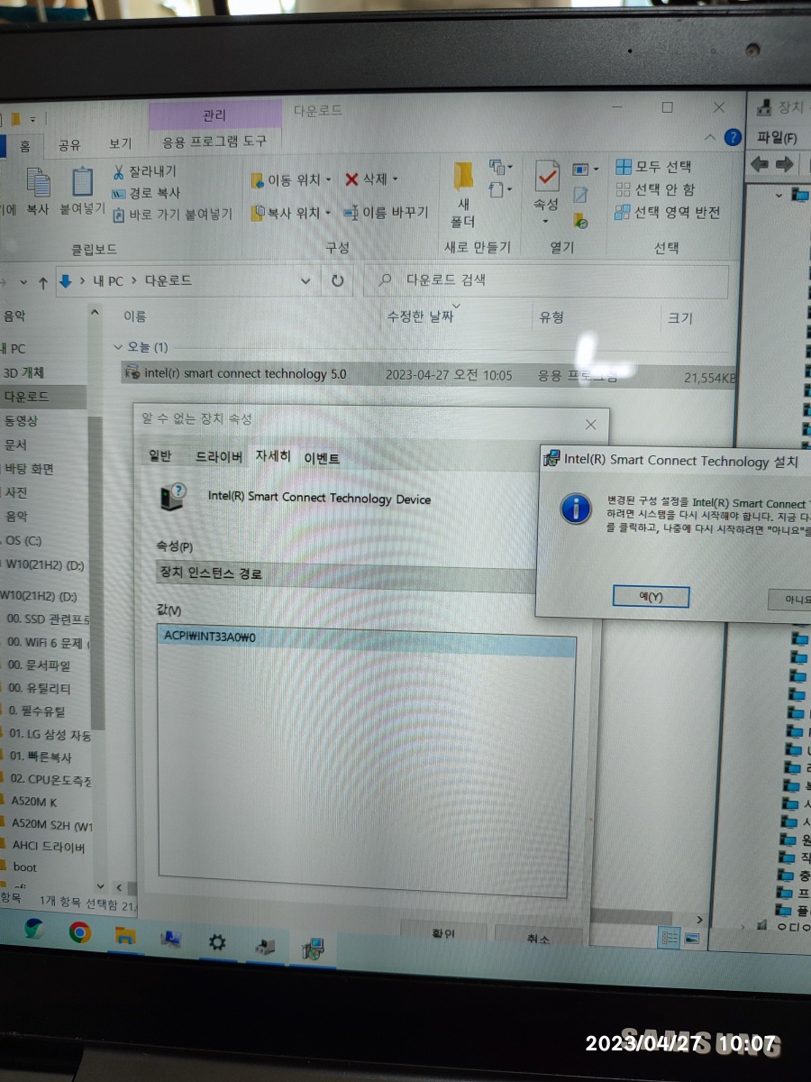Select 3D 개체 in navigation pane
This screenshot has width=811, height=1082.
(x=23, y=372)
